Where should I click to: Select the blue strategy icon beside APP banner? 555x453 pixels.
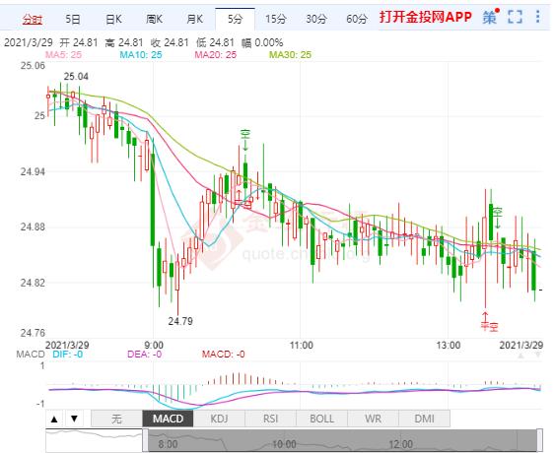point(490,17)
